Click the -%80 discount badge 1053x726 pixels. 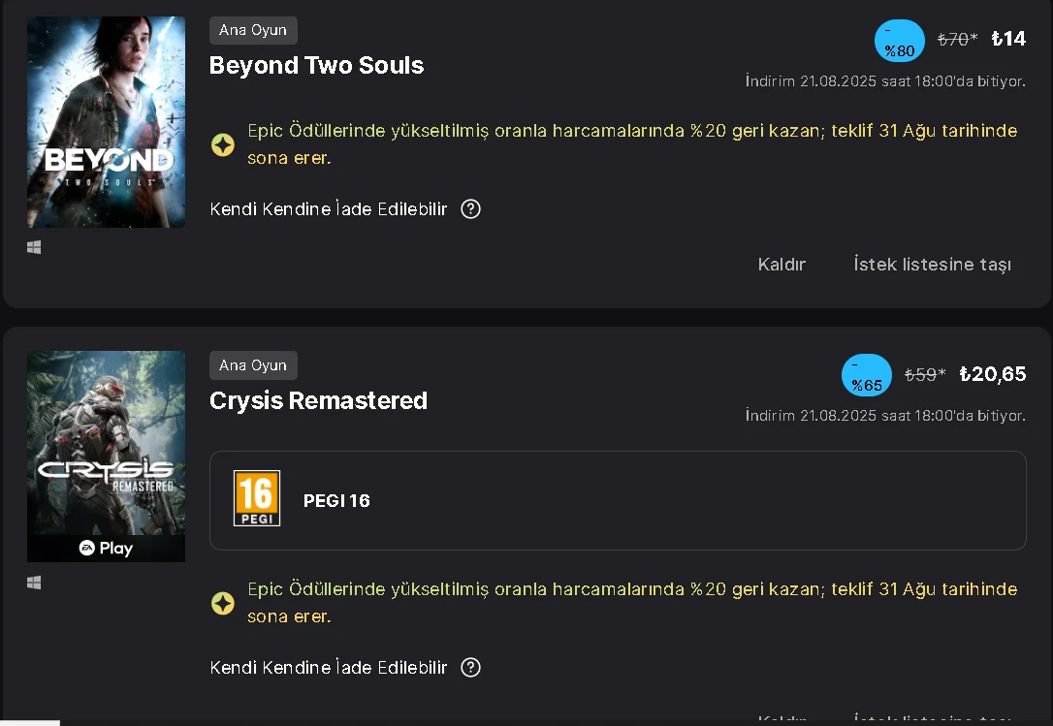(x=899, y=41)
